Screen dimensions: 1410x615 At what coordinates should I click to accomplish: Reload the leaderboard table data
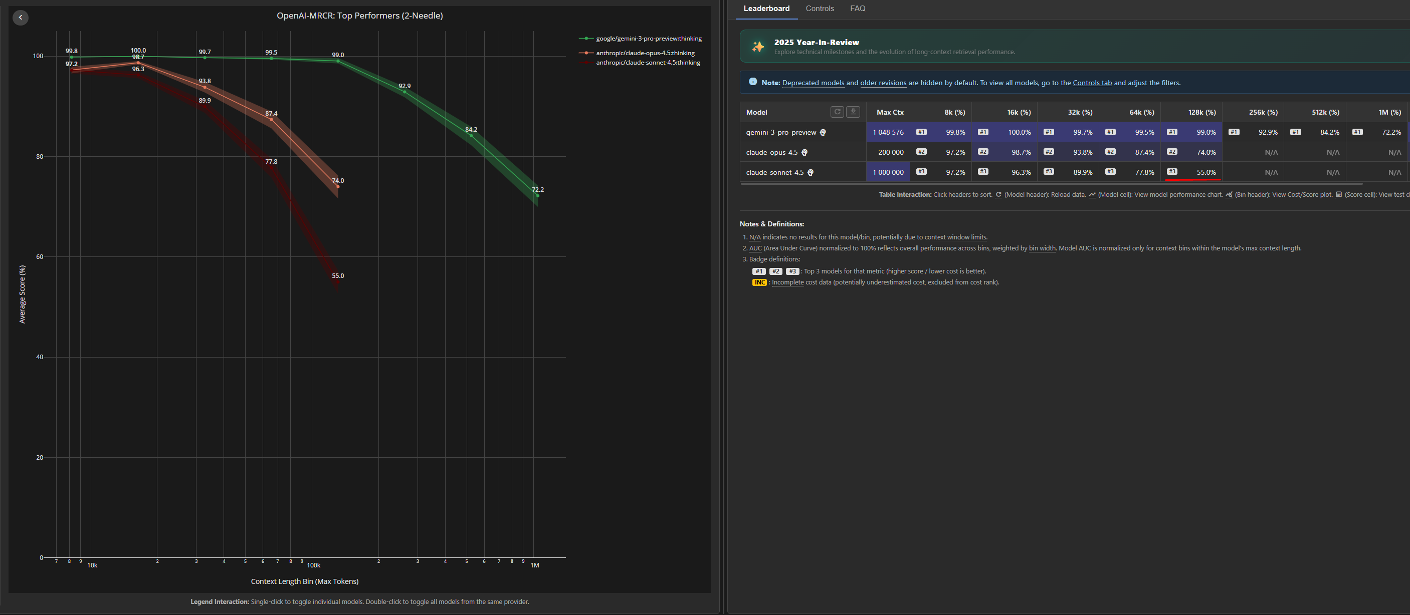(837, 112)
